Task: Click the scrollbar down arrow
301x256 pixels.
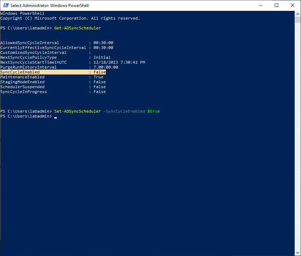Action: pyautogui.click(x=297, y=253)
